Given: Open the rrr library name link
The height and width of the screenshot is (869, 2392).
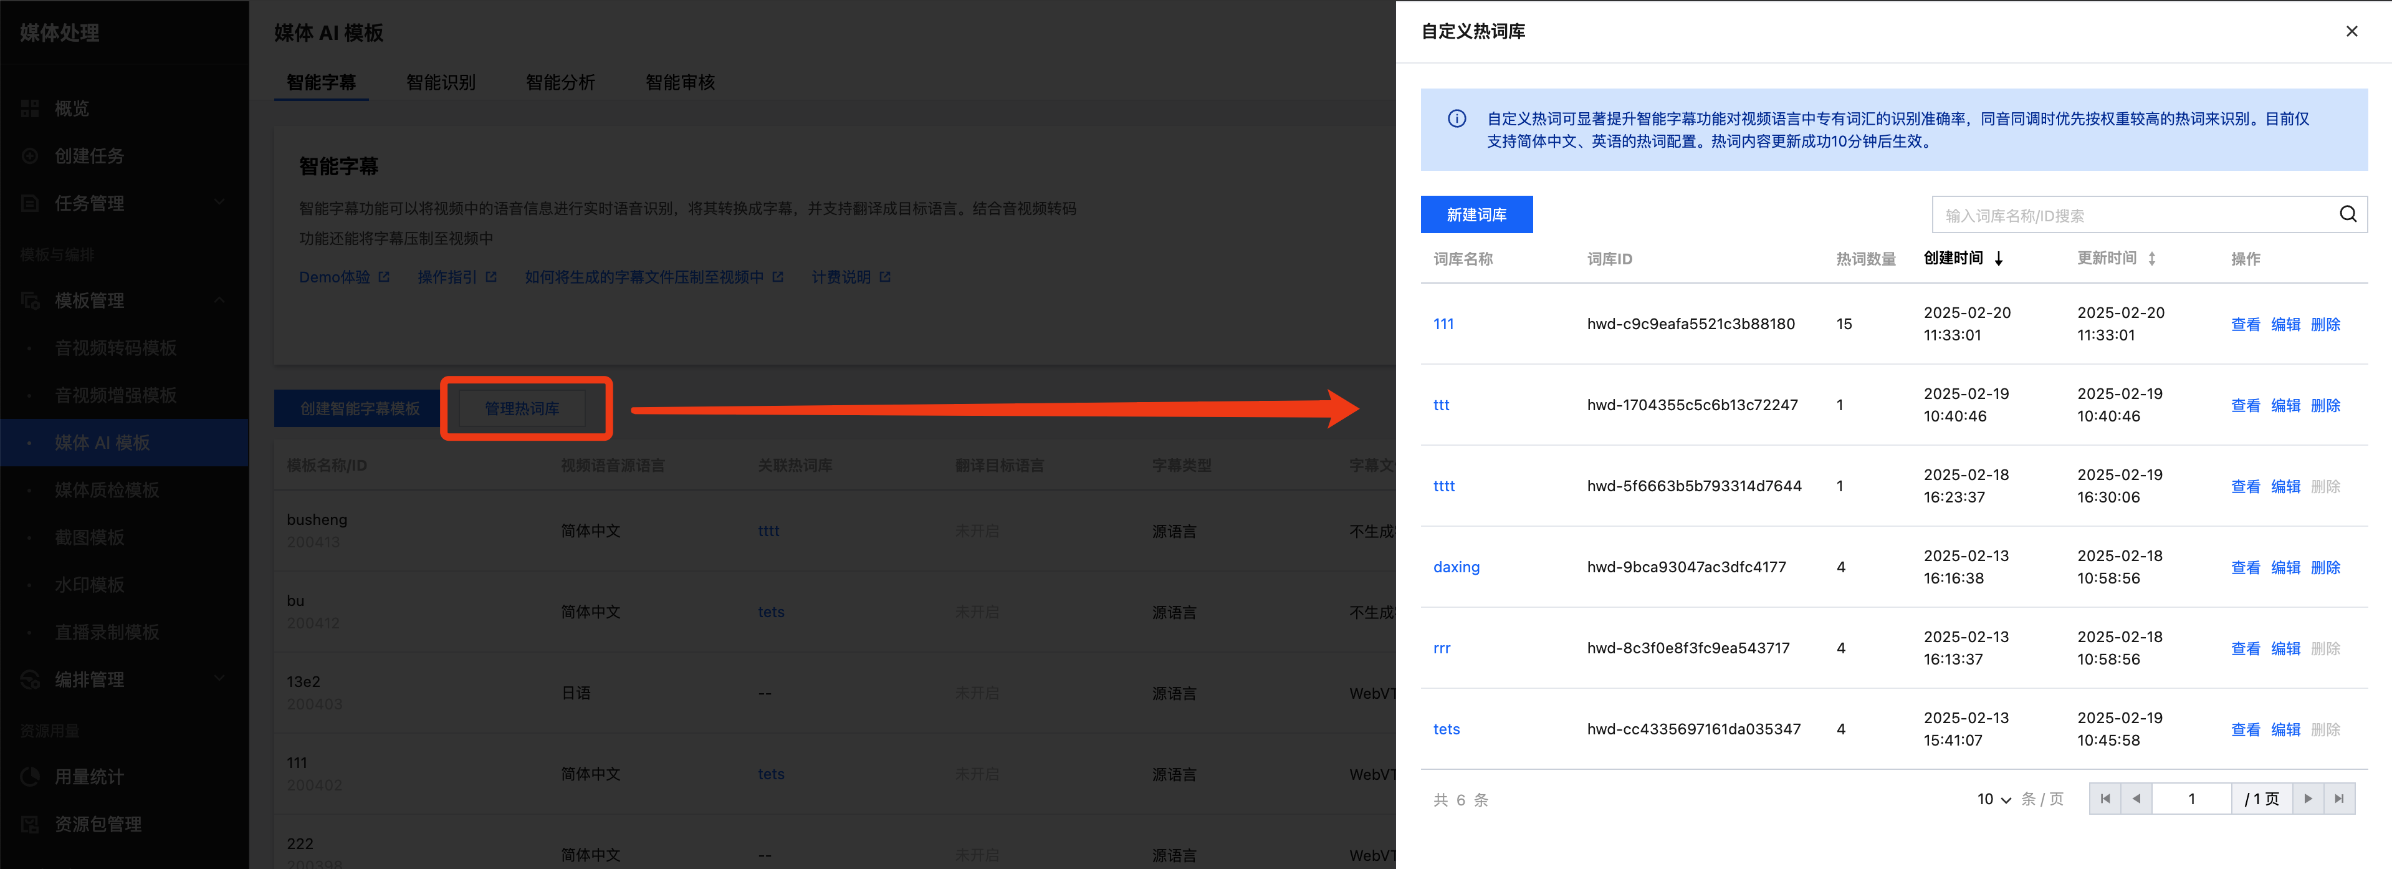Looking at the screenshot, I should tap(1441, 648).
